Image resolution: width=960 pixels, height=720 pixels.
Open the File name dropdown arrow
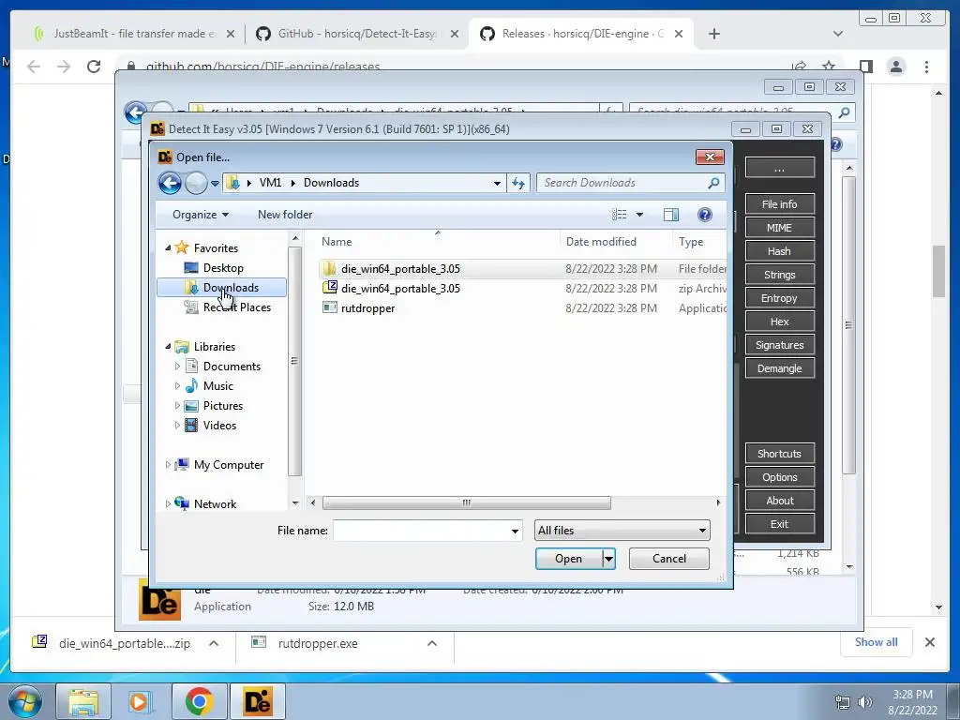tap(515, 531)
